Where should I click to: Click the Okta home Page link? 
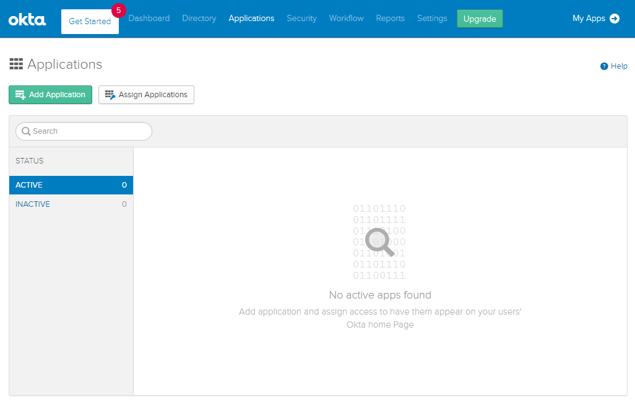pyautogui.click(x=379, y=324)
